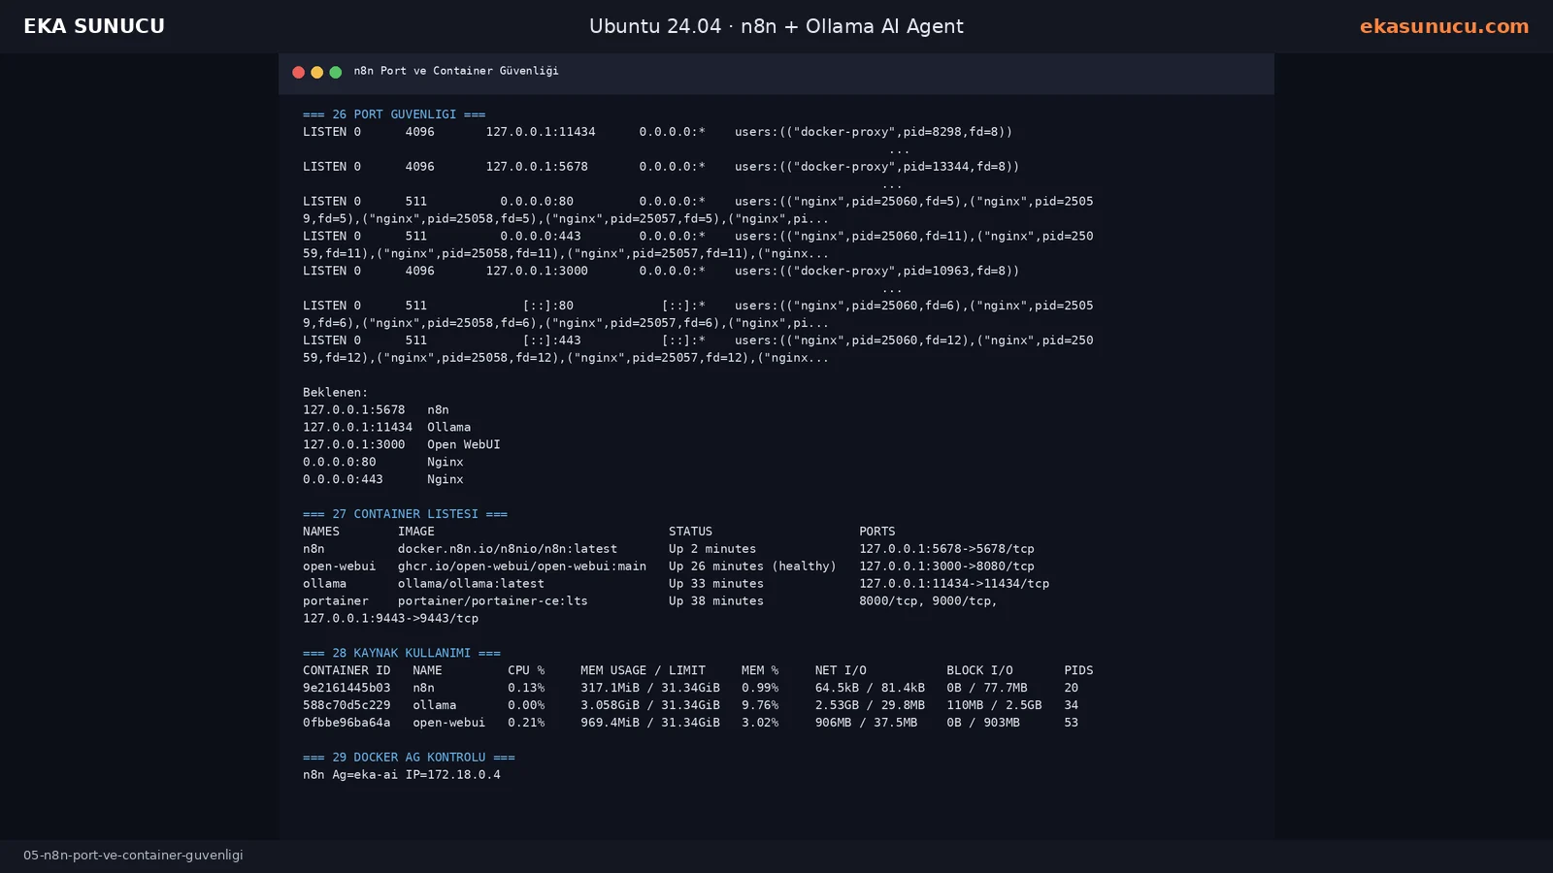1553x873 pixels.
Task: Click the STATUS column header
Action: [x=690, y=532]
